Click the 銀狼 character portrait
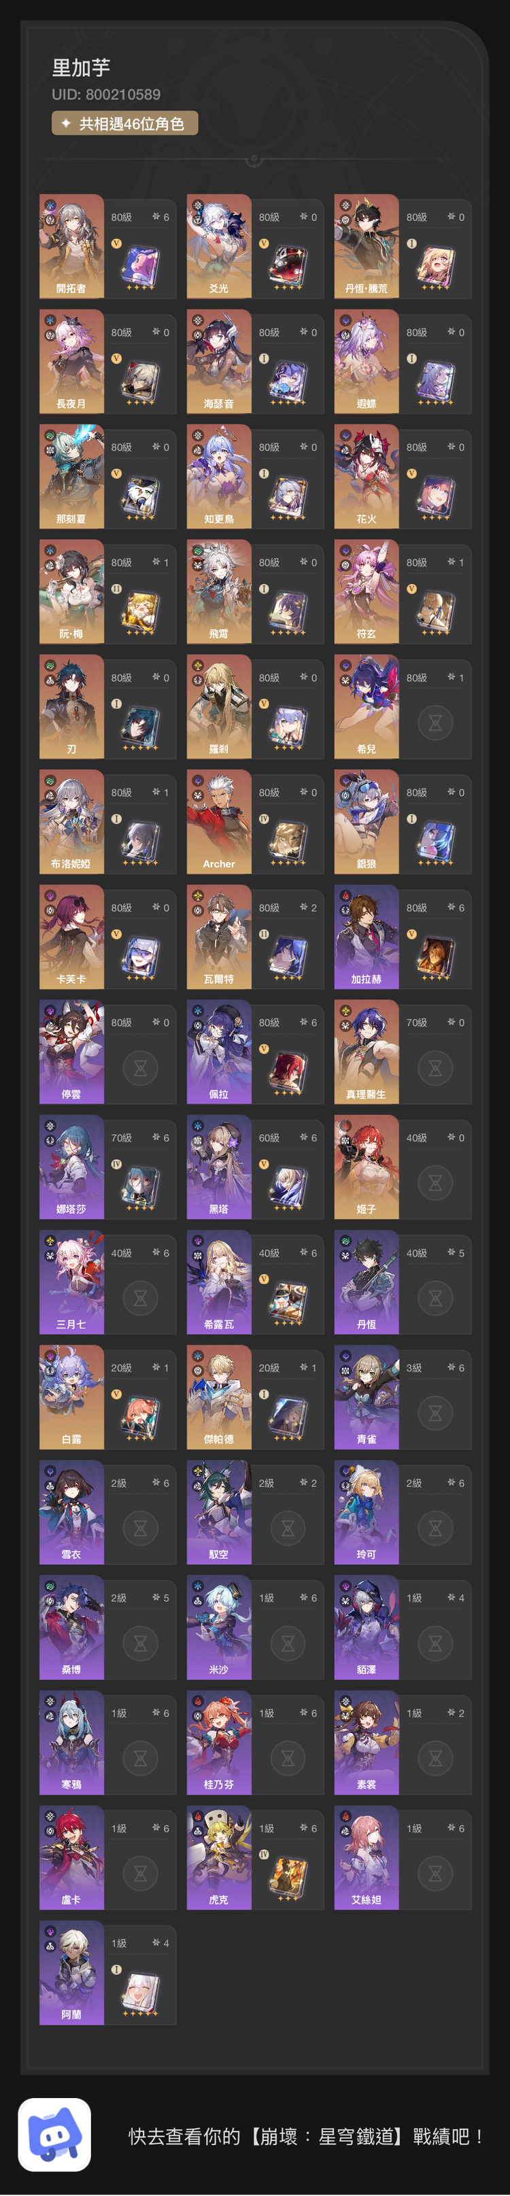510x2196 pixels. (x=367, y=822)
